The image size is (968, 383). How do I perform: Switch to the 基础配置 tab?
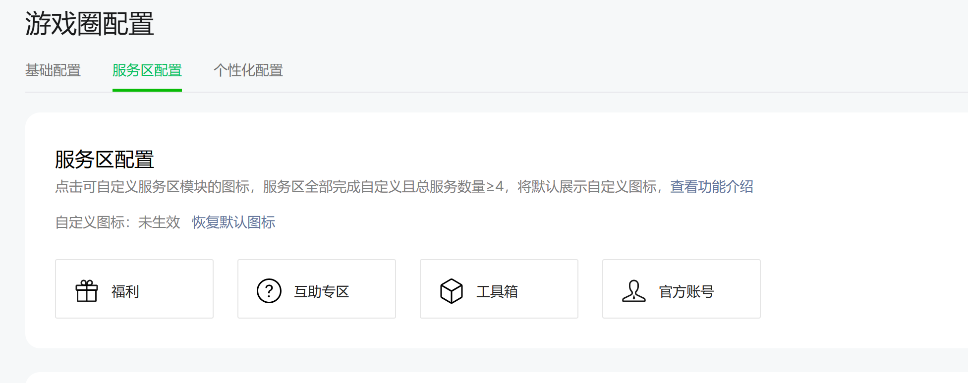53,70
